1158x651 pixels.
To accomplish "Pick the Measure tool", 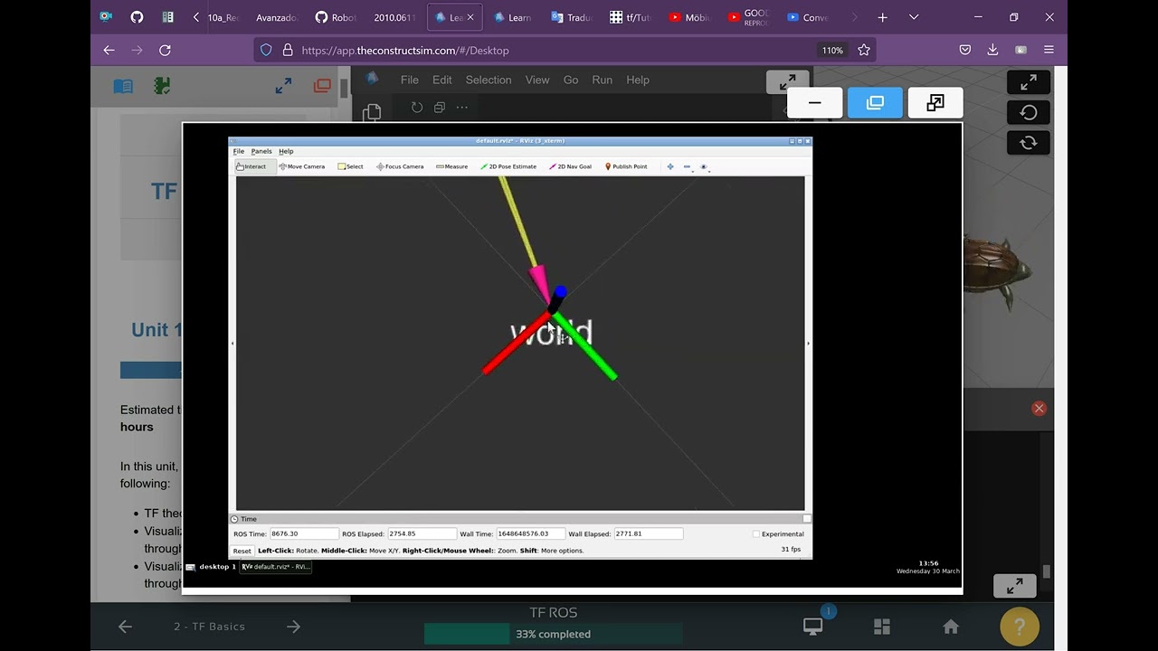I will pos(451,166).
